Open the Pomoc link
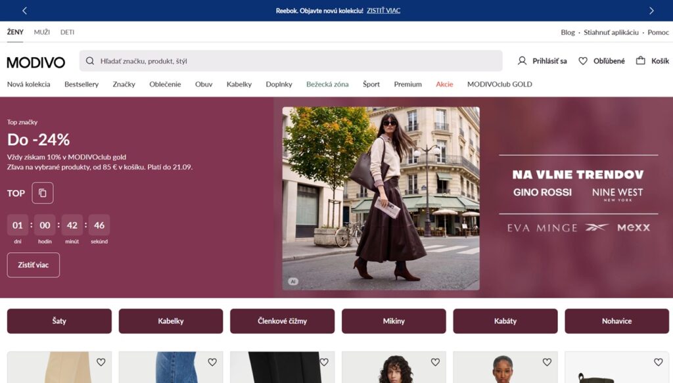673x383 pixels. [x=658, y=32]
